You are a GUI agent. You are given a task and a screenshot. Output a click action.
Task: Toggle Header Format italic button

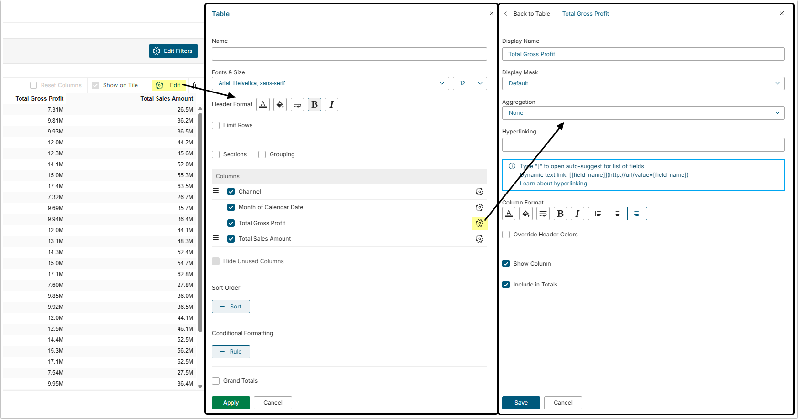[x=332, y=104]
